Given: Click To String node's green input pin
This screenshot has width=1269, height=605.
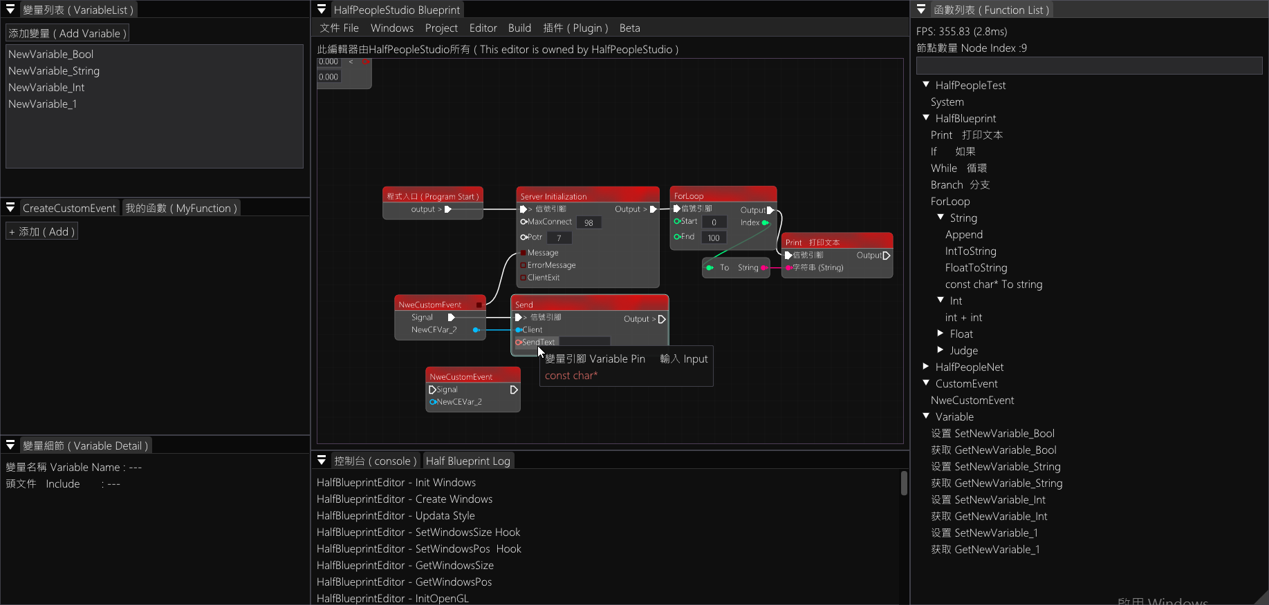Looking at the screenshot, I should coord(710,267).
